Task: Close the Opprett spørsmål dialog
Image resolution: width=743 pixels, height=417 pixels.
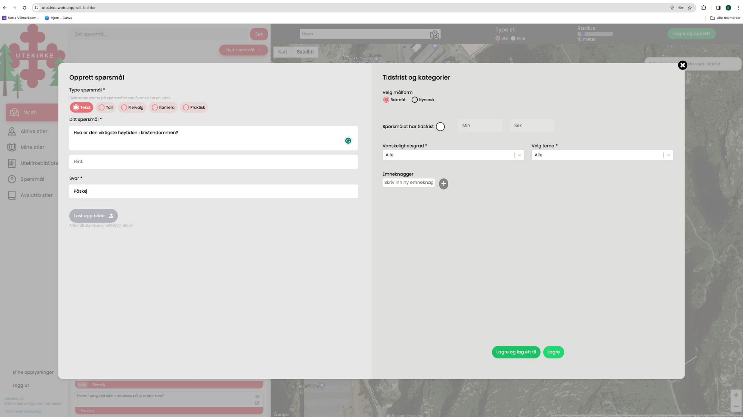Action: (x=682, y=65)
